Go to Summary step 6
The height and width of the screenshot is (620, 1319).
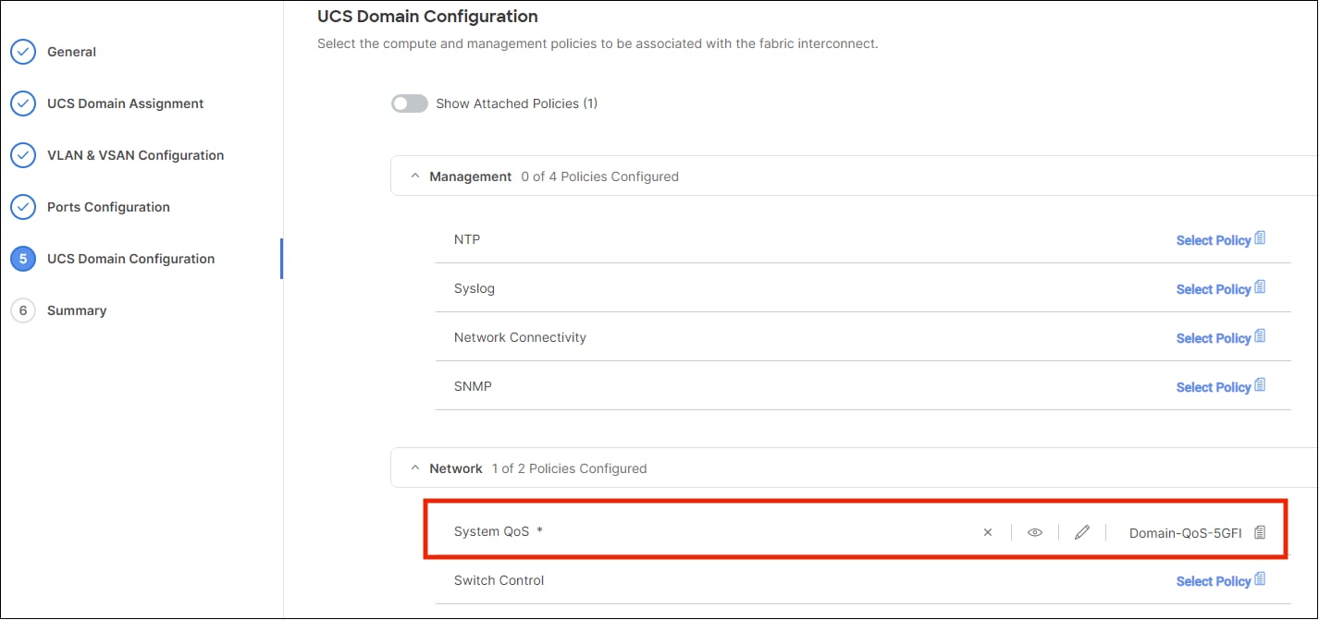pos(77,310)
